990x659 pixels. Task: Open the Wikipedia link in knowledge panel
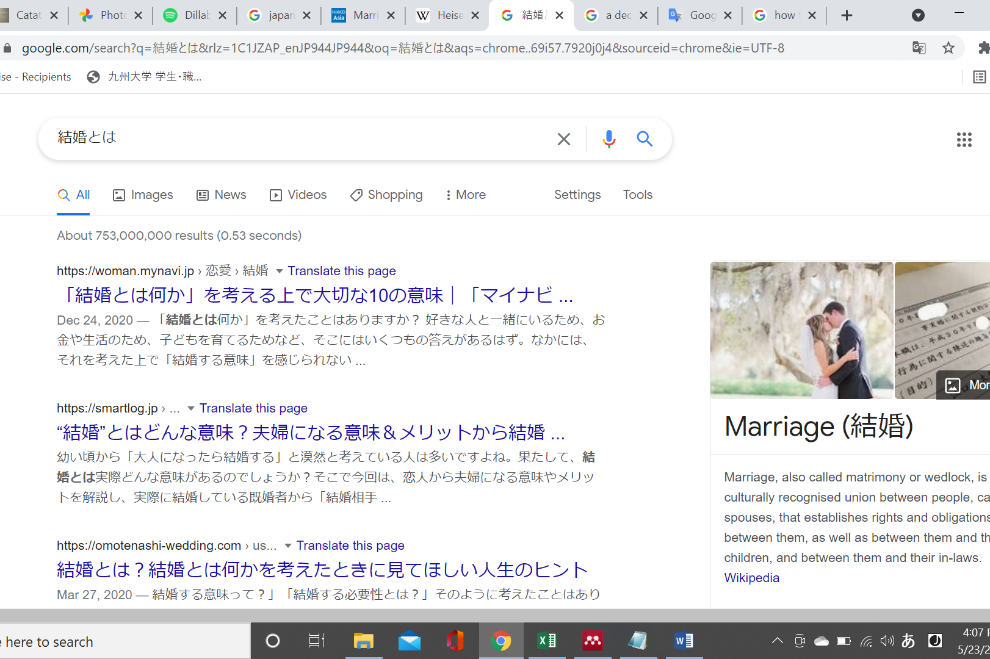tap(751, 578)
